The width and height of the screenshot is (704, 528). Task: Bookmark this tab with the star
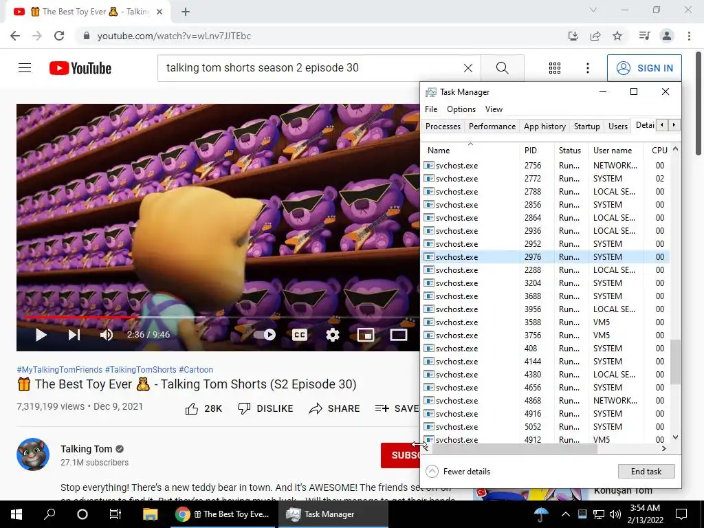click(x=617, y=36)
